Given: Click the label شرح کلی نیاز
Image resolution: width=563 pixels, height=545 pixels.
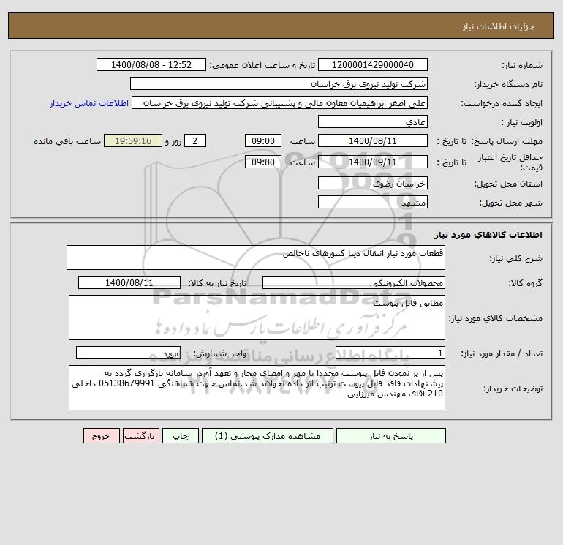Looking at the screenshot, I should (x=516, y=258).
